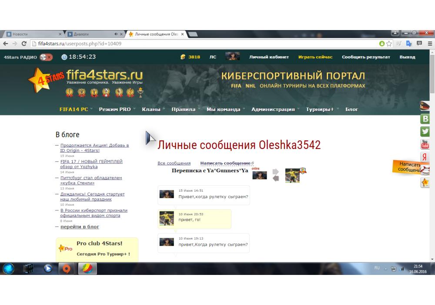Select Играть сейчас
This screenshot has height=305, width=435.
315,57
